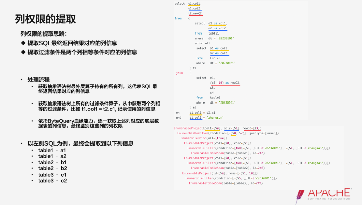
Task: Click list item table2 - b2
Action: [52, 168]
